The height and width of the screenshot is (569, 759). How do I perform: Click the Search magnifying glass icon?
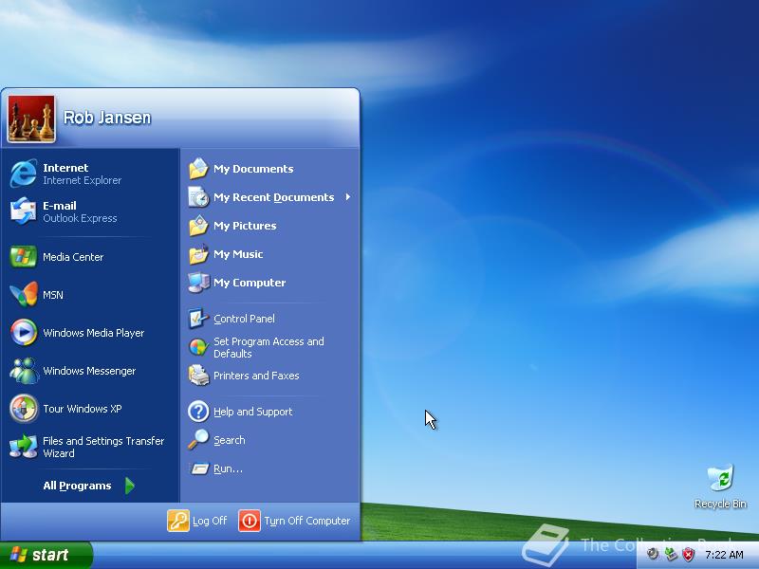tap(198, 440)
